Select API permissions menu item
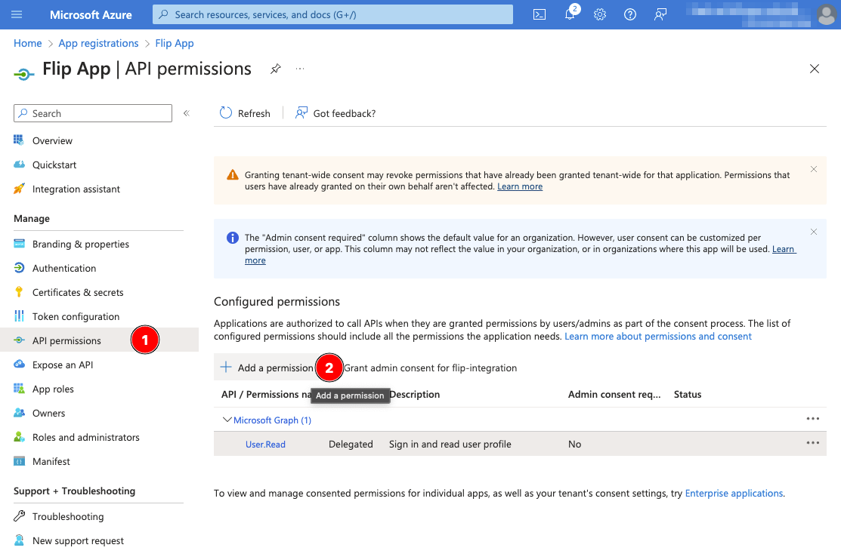 [x=99, y=340]
